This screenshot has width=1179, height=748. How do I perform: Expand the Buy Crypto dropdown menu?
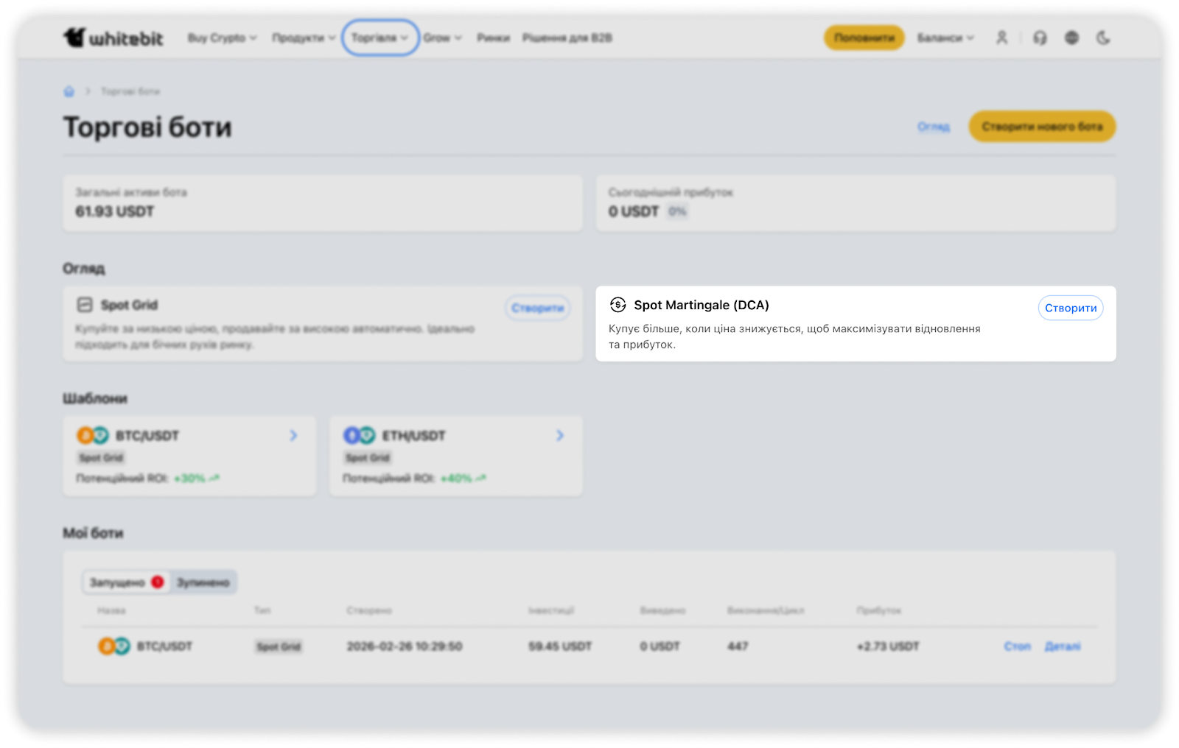click(x=222, y=38)
